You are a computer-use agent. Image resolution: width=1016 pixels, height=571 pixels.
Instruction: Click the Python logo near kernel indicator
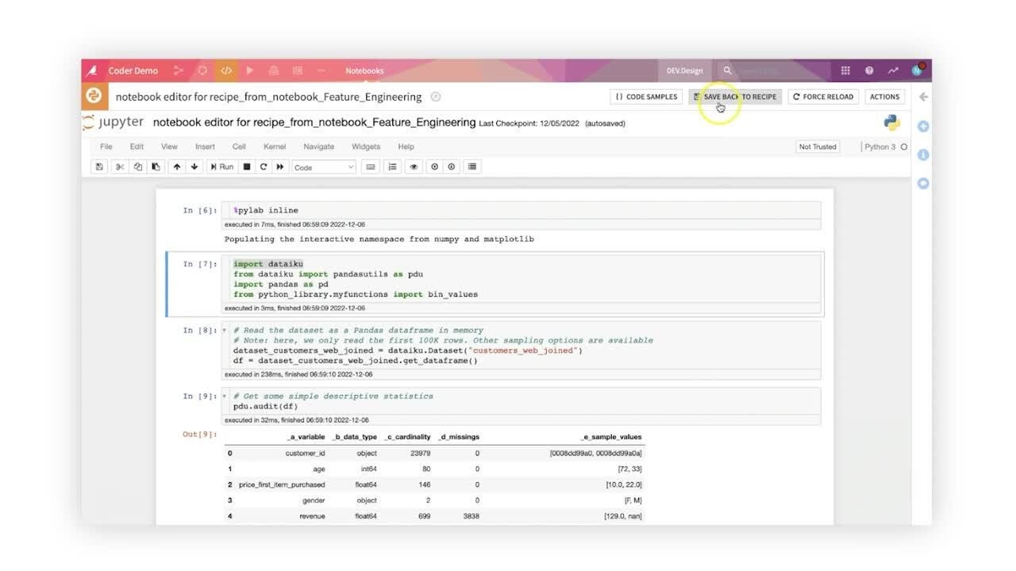pyautogui.click(x=892, y=122)
